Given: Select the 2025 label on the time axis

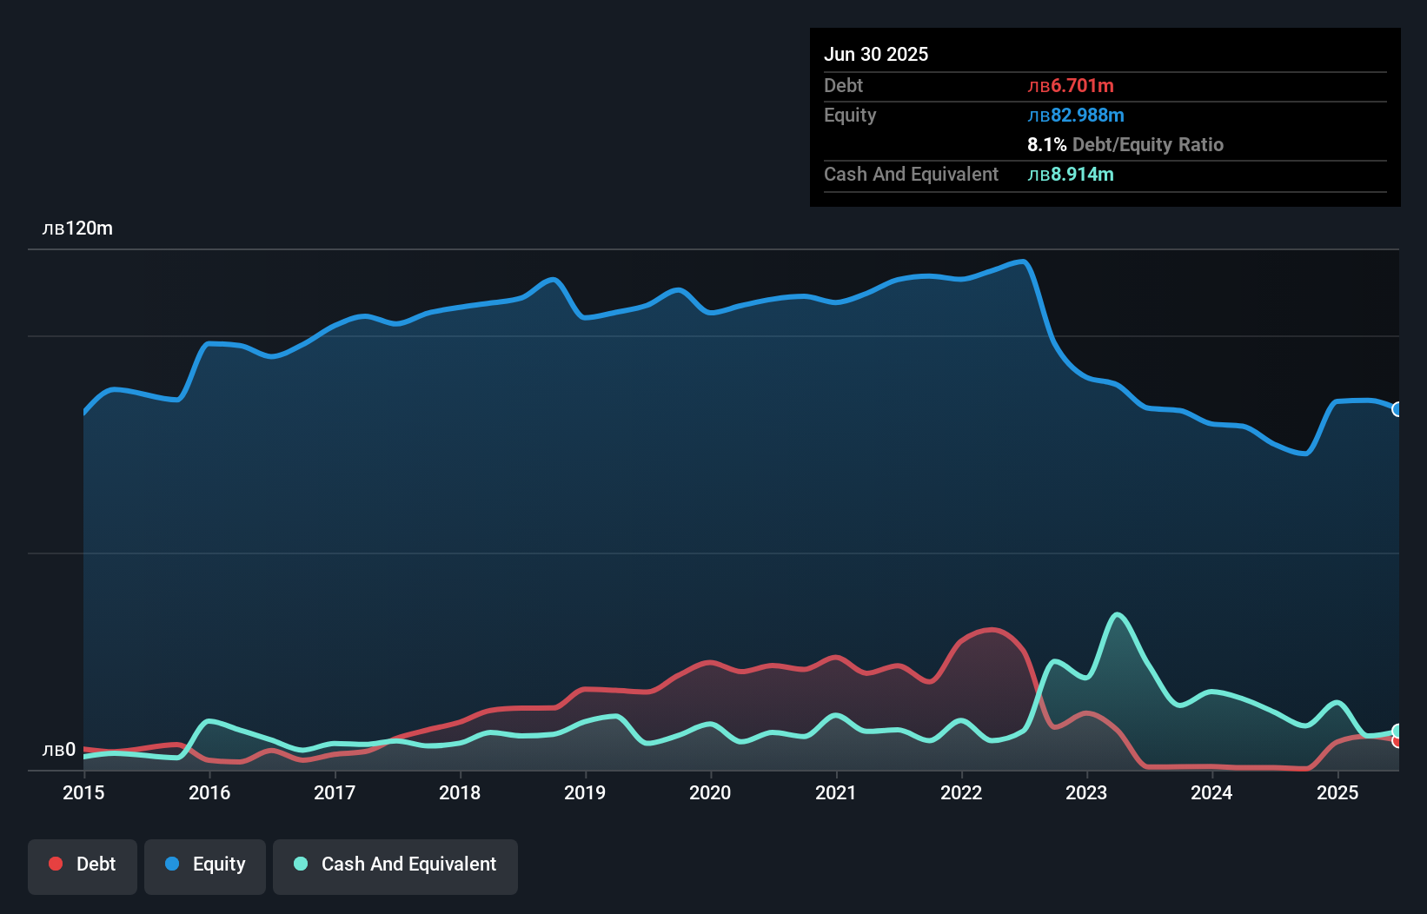Looking at the screenshot, I should click(1337, 793).
